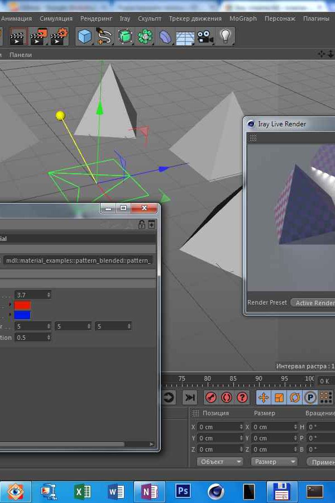Expand the red color parameter triangle

[10, 305]
